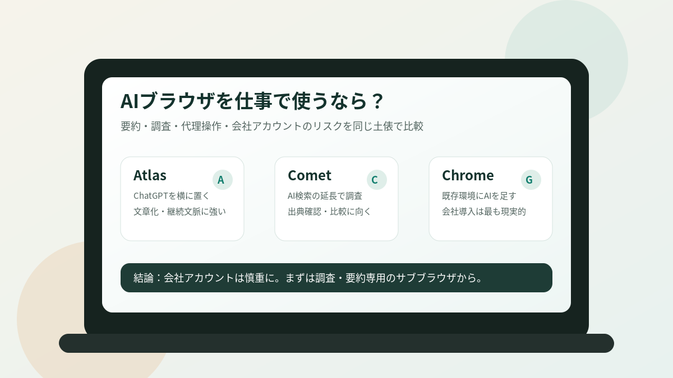Click the headline AIブラウザを仕事で使うなら？
The height and width of the screenshot is (378, 673).
[x=252, y=101]
